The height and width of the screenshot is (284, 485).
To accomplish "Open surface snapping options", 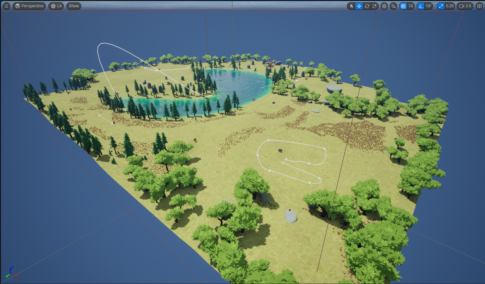I will pyautogui.click(x=393, y=6).
